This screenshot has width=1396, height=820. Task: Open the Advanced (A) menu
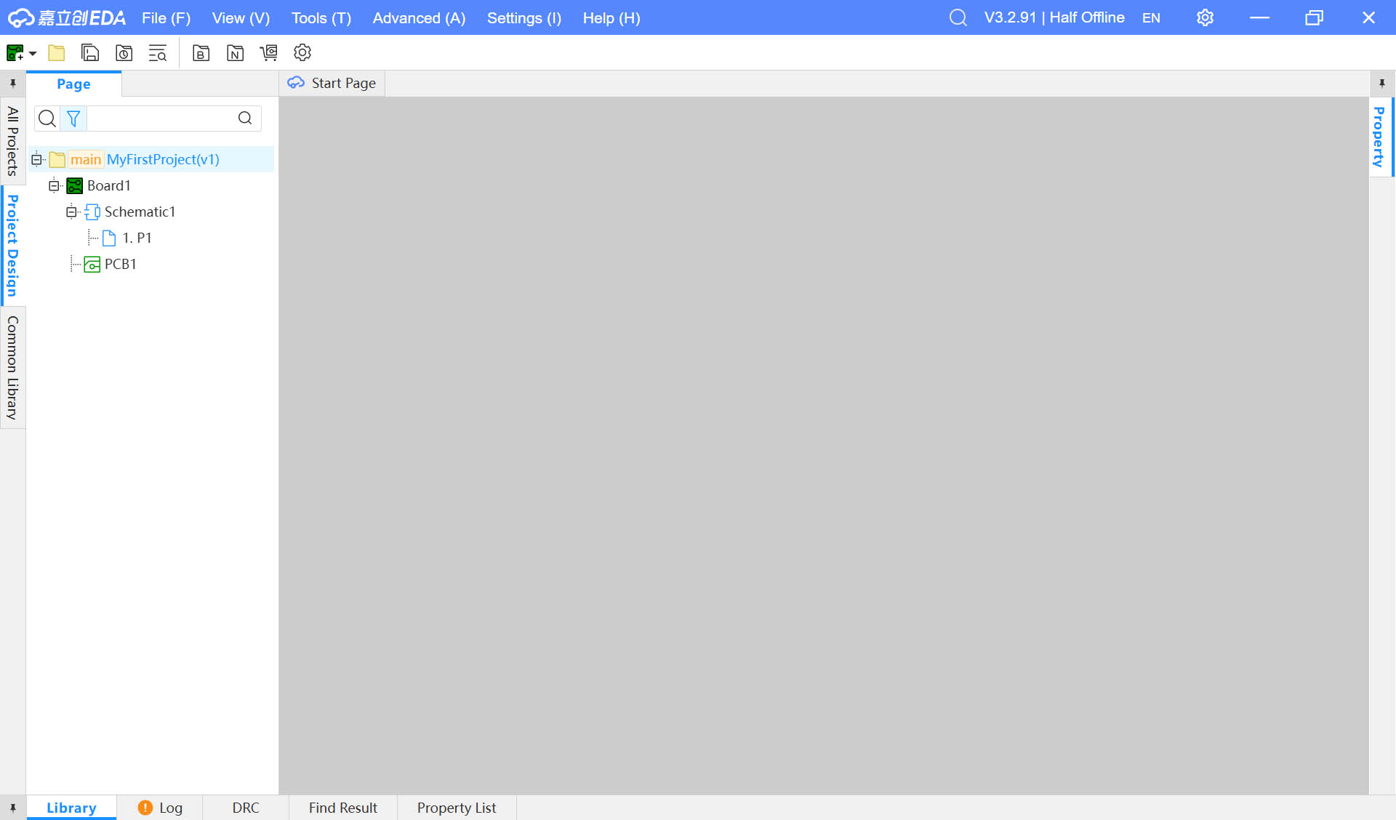point(419,18)
